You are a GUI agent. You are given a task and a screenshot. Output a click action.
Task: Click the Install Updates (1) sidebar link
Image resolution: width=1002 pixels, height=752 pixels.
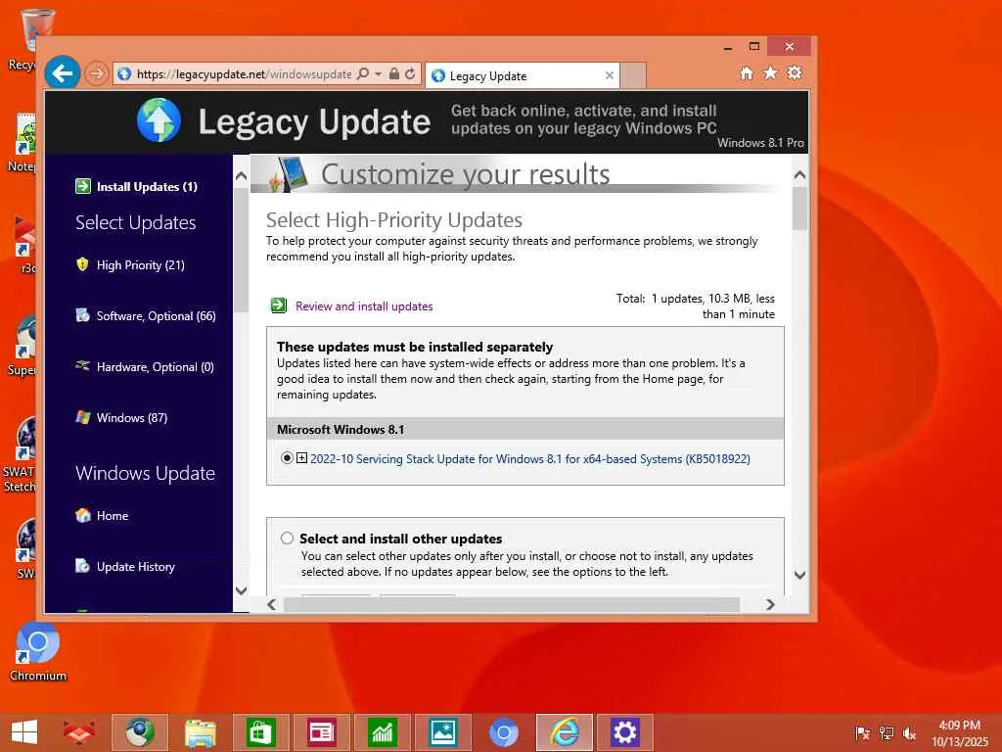pyautogui.click(x=147, y=187)
